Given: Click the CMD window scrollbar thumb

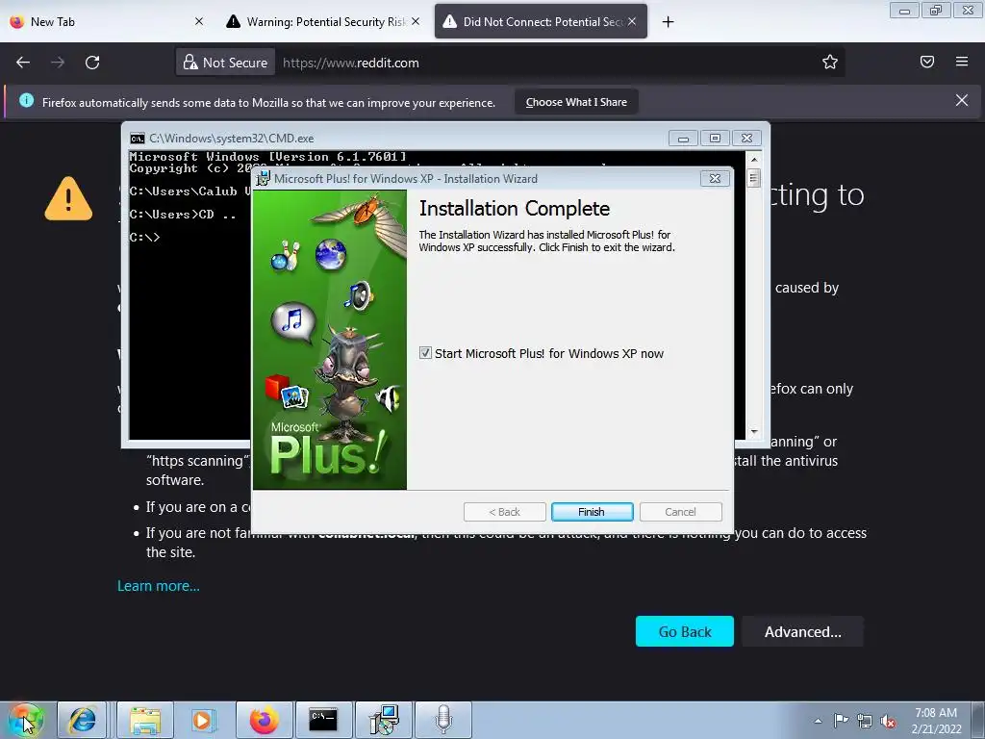Looking at the screenshot, I should [x=754, y=178].
